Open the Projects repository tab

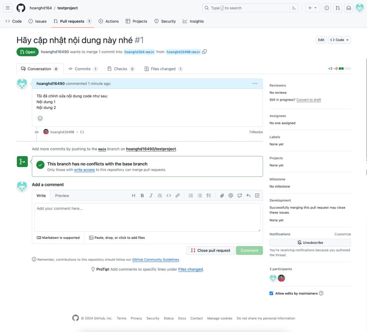click(x=137, y=21)
